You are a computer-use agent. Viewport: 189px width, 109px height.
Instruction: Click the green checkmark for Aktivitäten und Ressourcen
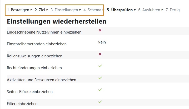click(x=100, y=78)
